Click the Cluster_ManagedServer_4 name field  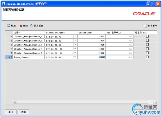click(x=28, y=49)
